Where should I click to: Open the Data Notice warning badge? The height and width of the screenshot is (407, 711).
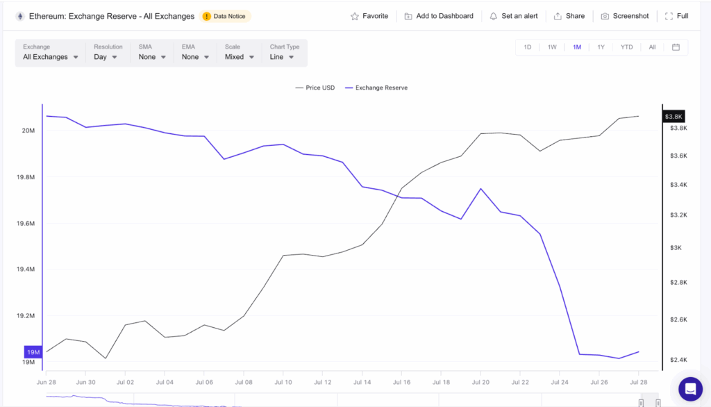[225, 17]
